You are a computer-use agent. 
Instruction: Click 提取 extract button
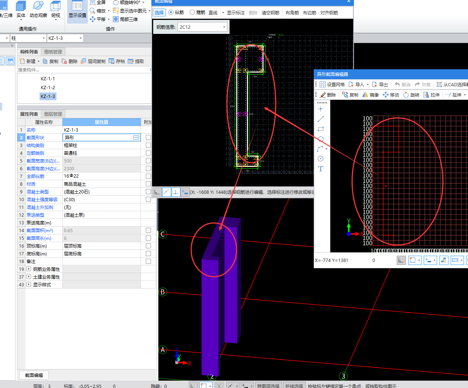click(136, 62)
